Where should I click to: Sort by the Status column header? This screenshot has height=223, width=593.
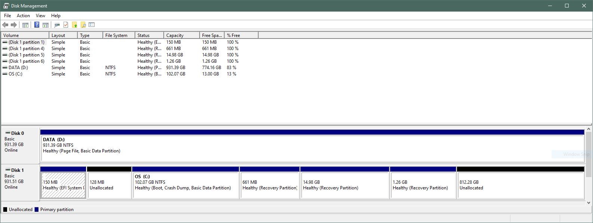coord(149,35)
